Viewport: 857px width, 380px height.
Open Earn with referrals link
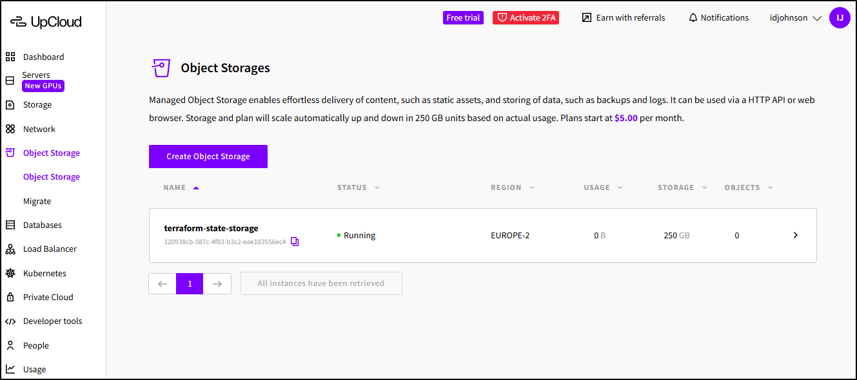tap(623, 18)
